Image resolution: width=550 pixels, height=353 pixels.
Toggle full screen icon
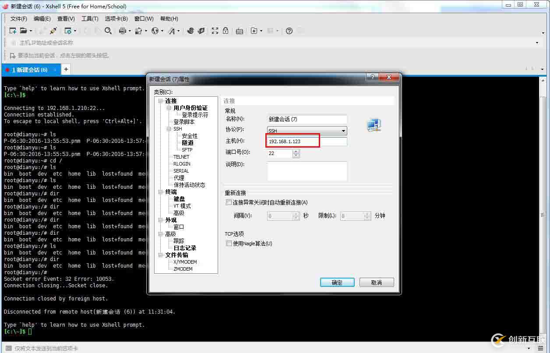click(x=215, y=31)
